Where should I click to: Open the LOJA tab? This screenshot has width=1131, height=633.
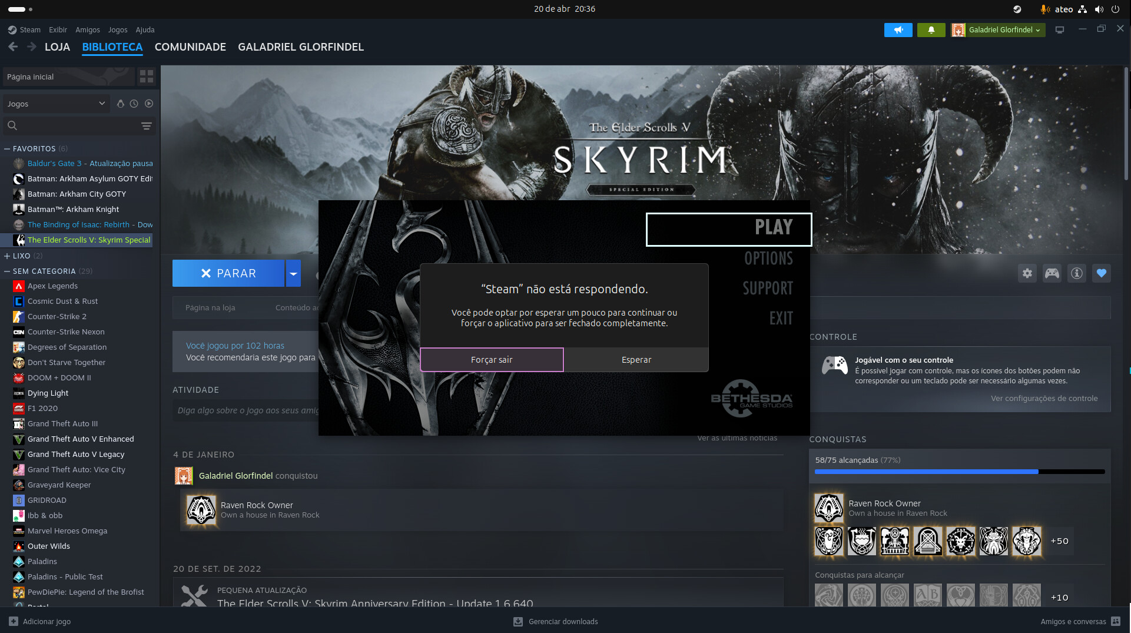57,47
